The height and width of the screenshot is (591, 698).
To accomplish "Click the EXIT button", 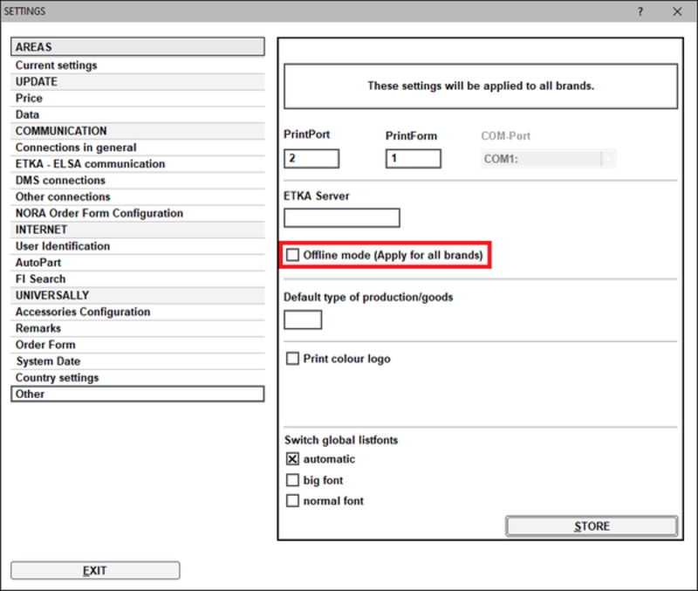I will 95,570.
